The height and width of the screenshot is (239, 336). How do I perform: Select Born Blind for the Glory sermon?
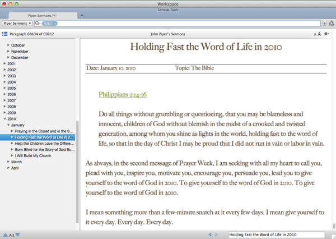[x=45, y=150]
